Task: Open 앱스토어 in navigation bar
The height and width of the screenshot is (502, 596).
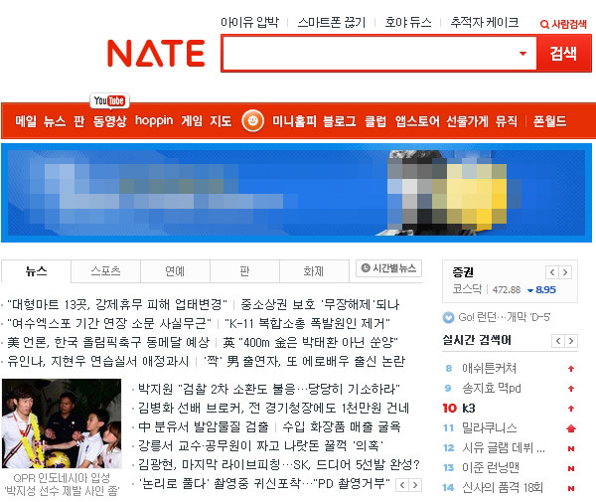Action: (417, 121)
